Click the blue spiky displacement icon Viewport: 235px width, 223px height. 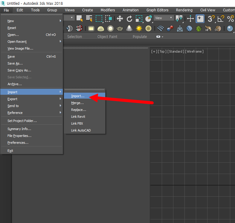coord(189,28)
